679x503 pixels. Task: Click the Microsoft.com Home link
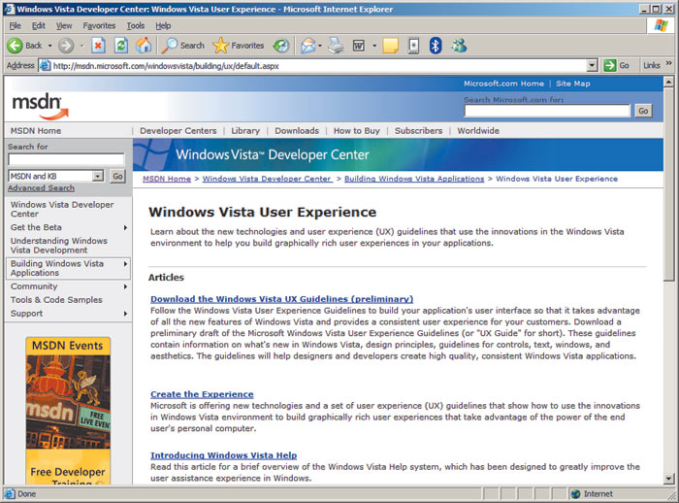pyautogui.click(x=503, y=84)
